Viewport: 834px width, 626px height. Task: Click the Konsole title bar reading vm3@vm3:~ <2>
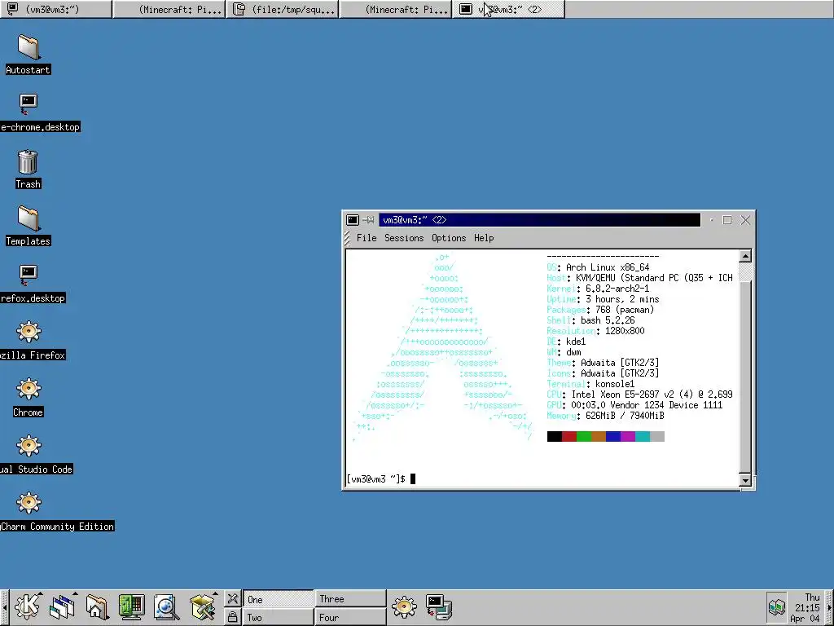[x=539, y=220]
